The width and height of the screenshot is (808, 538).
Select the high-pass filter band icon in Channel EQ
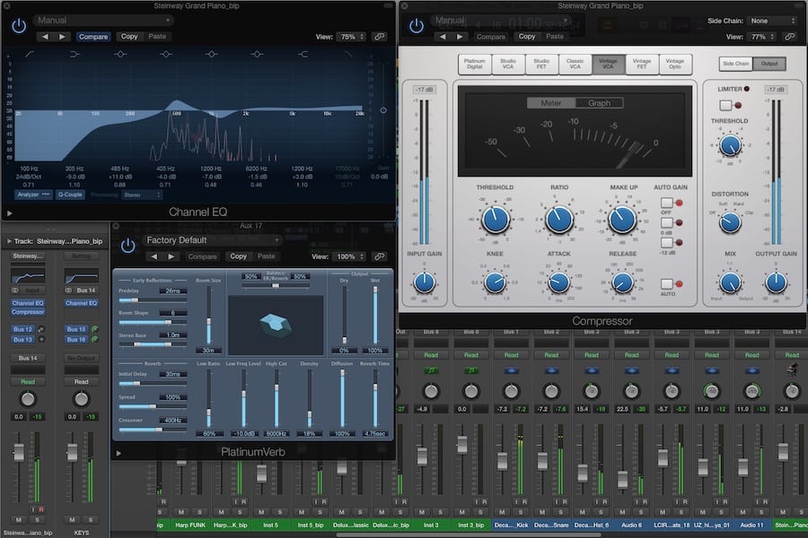[x=30, y=54]
